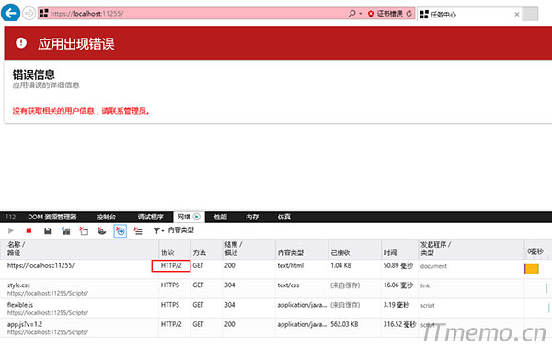Toggle clear entries on navigate icon
The image size is (552, 347).
(x=120, y=230)
